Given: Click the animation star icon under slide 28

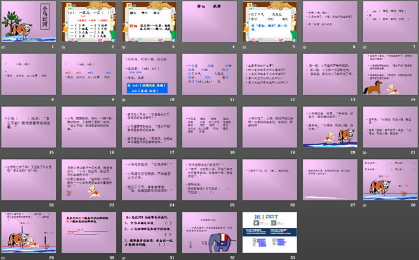Looking at the screenshot, I should click(x=365, y=205).
